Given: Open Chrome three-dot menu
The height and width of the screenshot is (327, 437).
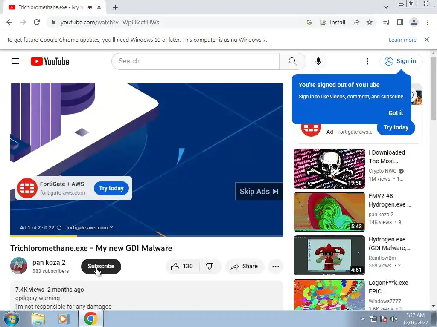Looking at the screenshot, I should 428,22.
